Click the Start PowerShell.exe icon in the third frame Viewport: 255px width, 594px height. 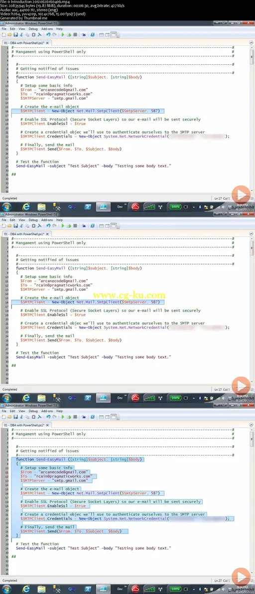pyautogui.click(x=93, y=417)
